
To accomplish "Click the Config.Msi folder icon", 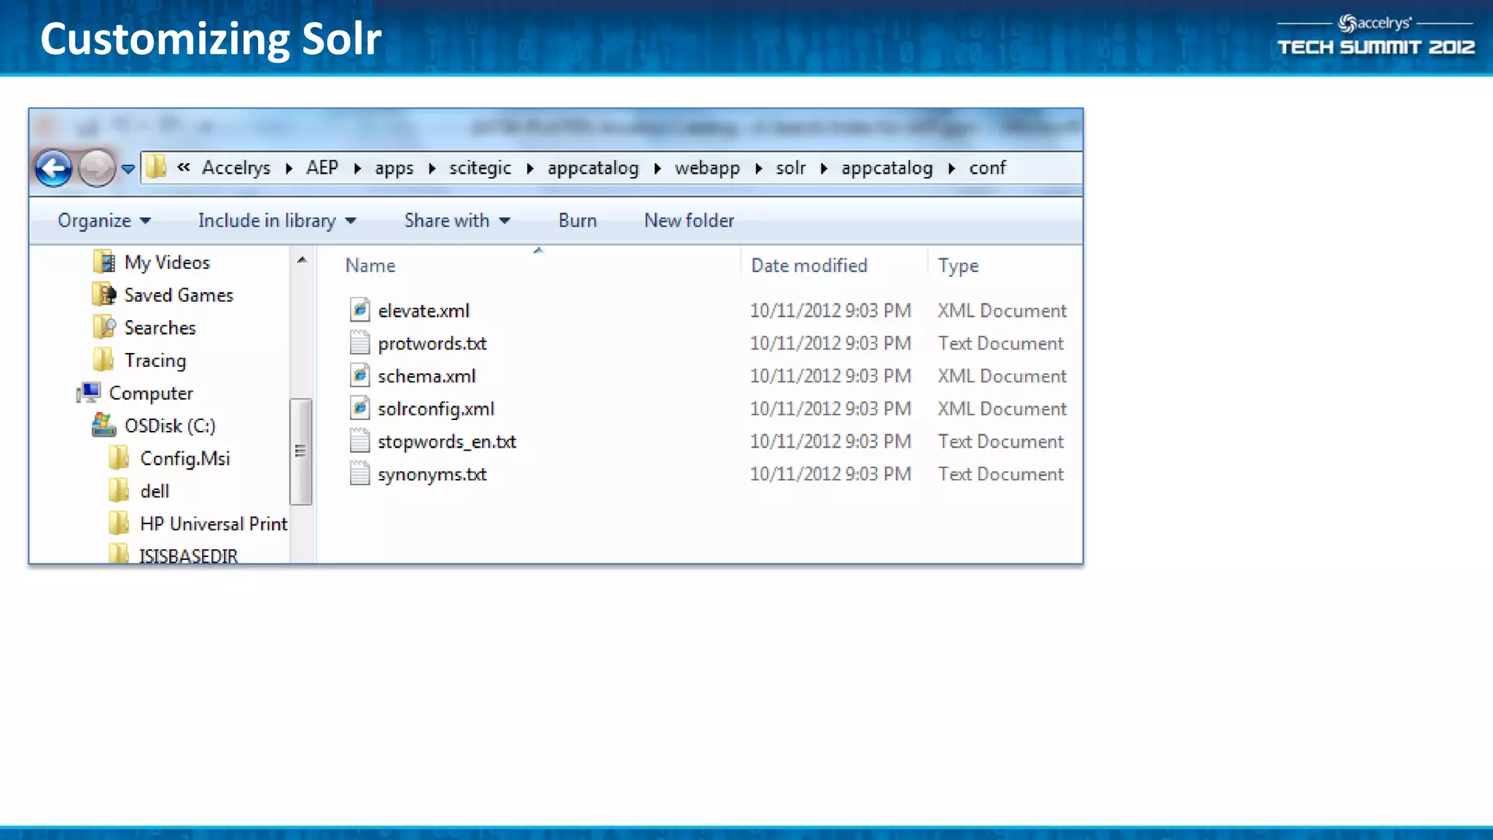I will (119, 458).
